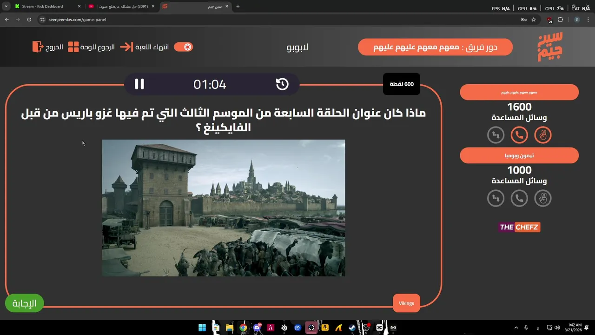595x335 pixels.
Task: Open the Windows Start menu
Action: (x=202, y=328)
